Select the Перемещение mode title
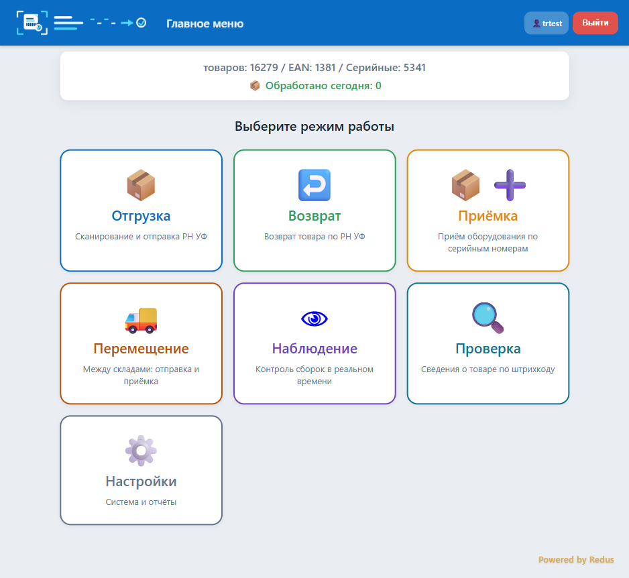This screenshot has width=629, height=578. pos(141,349)
